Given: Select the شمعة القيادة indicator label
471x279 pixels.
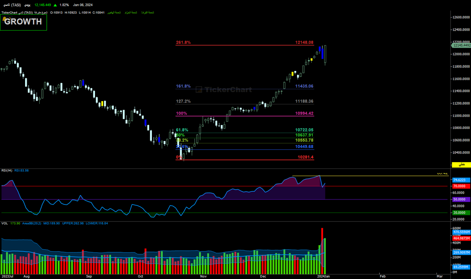Looking at the screenshot, I should [x=148, y=13].
